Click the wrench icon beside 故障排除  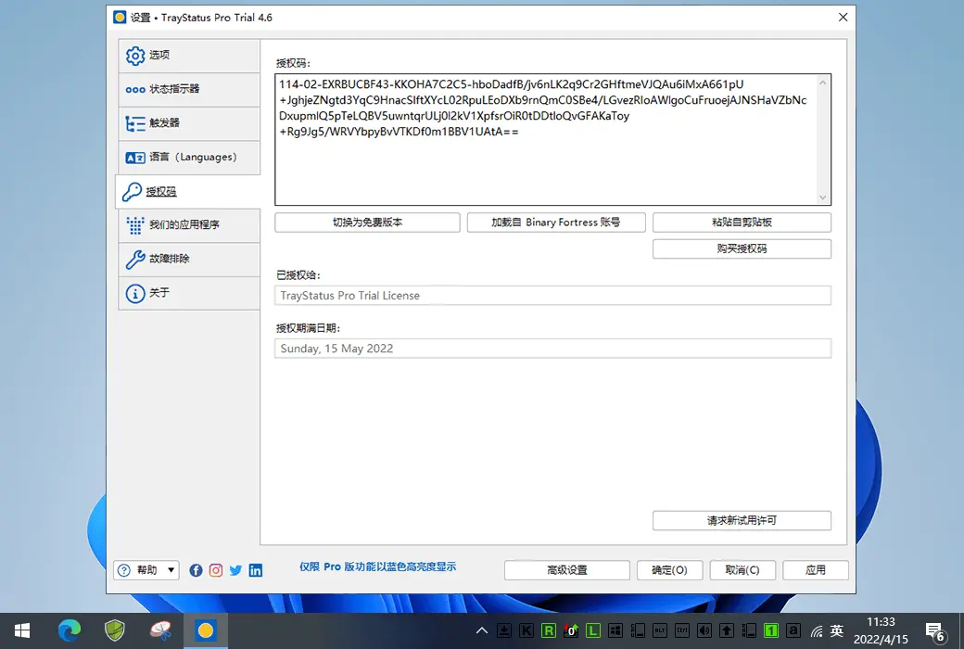(x=135, y=260)
